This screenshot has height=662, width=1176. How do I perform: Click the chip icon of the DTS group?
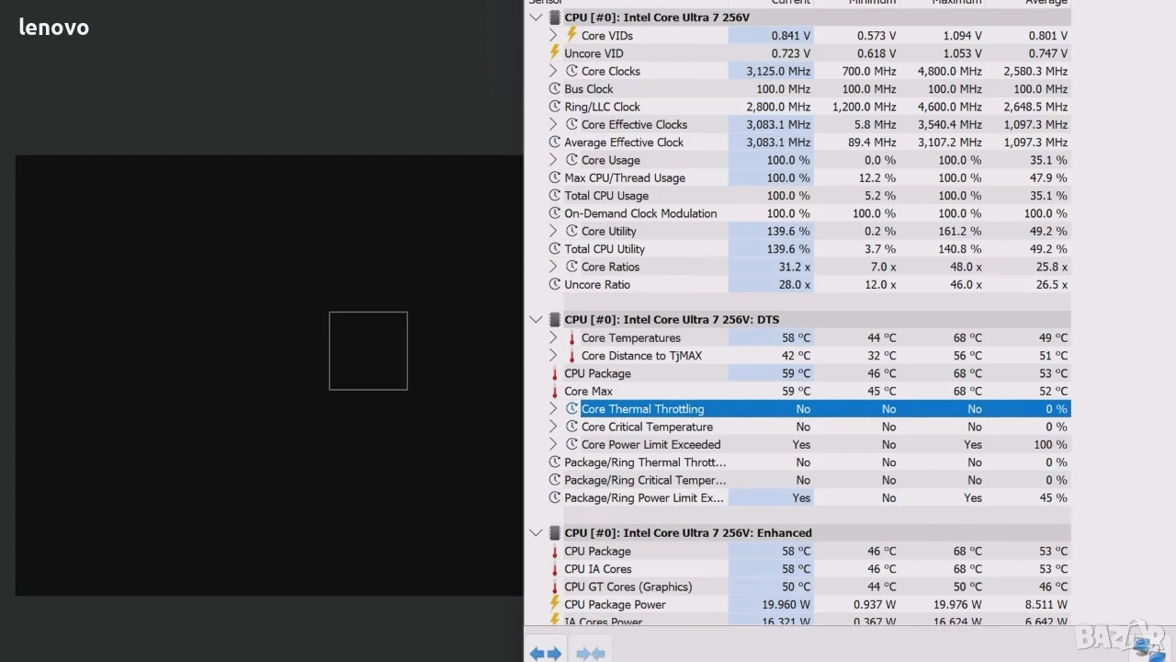click(555, 320)
